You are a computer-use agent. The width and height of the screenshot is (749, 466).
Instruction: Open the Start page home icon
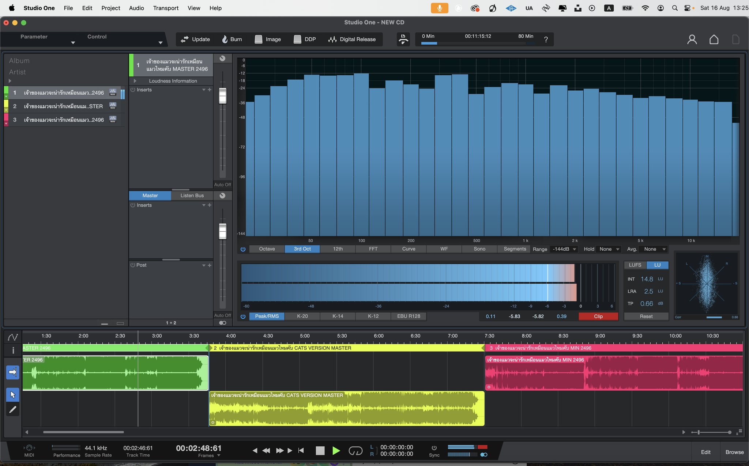tap(714, 39)
